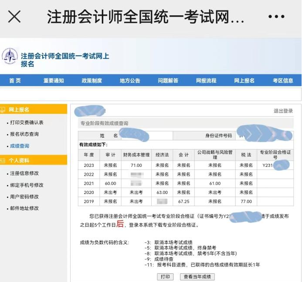Click the red 后 character
Screen dimensions: 302x282
click(120, 224)
